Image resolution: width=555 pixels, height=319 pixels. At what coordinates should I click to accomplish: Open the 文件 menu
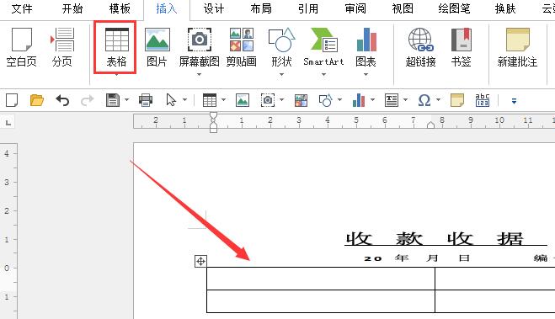pos(22,8)
